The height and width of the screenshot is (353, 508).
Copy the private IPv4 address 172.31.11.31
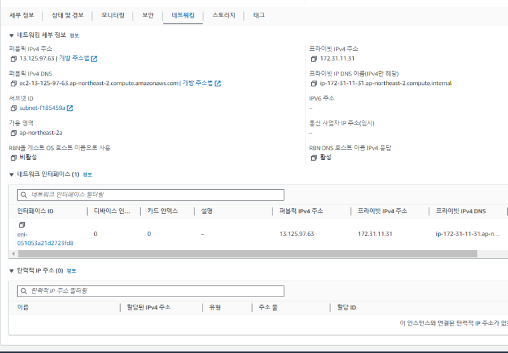313,58
